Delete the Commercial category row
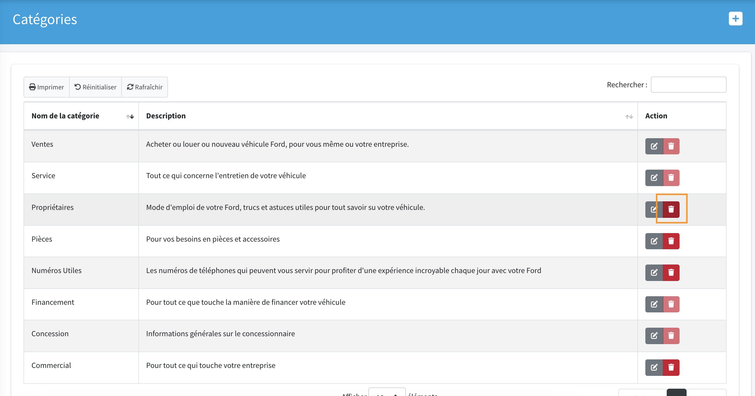The image size is (755, 396). point(671,367)
